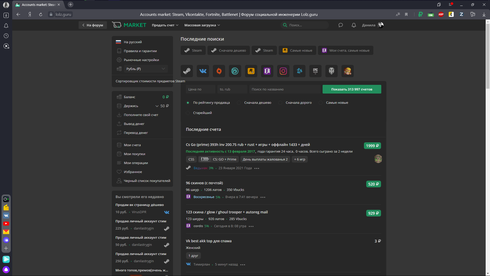Open '96 скинов (с почтой)' listing title
This screenshot has height=276, width=490.
204,183
